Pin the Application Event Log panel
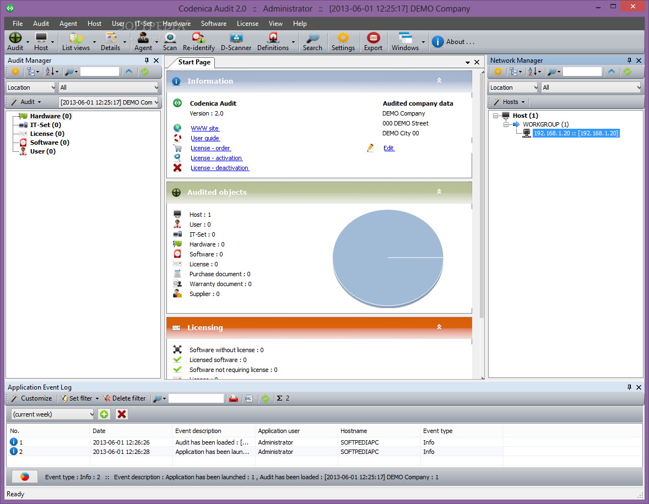The image size is (649, 504). [x=629, y=387]
